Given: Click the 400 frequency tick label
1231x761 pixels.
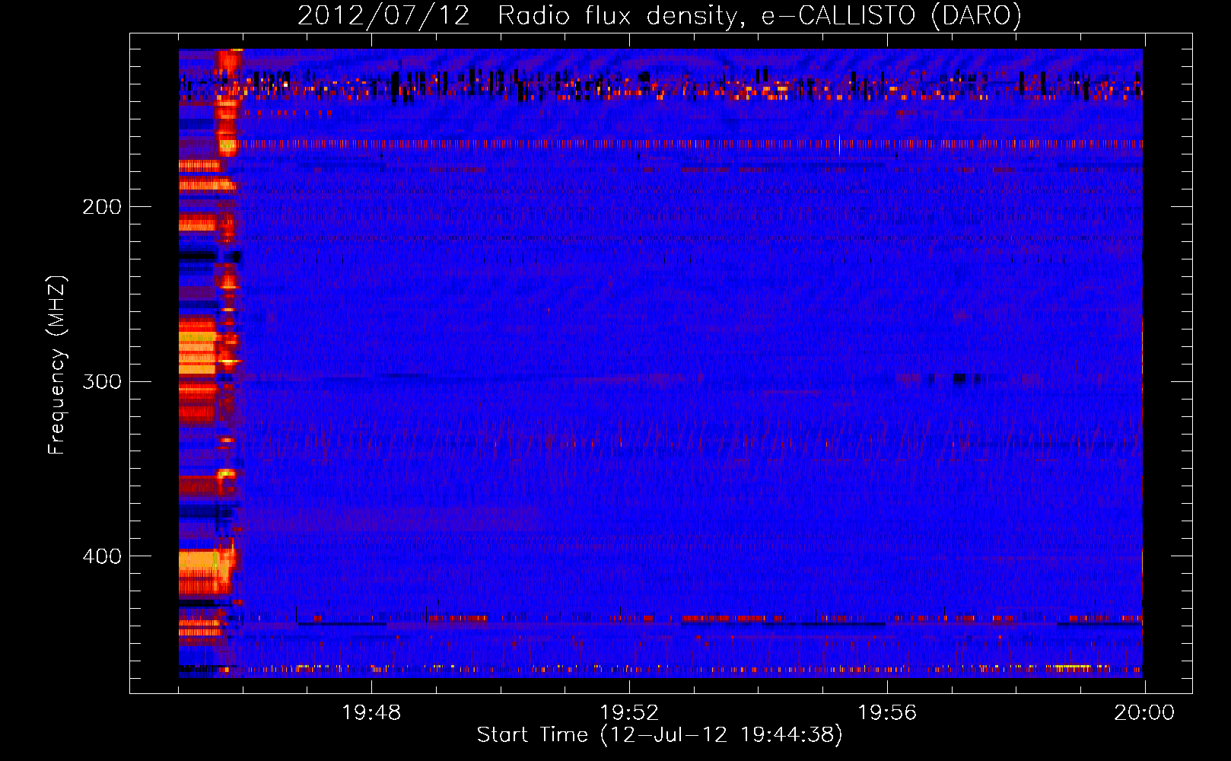Looking at the screenshot, I should (102, 556).
